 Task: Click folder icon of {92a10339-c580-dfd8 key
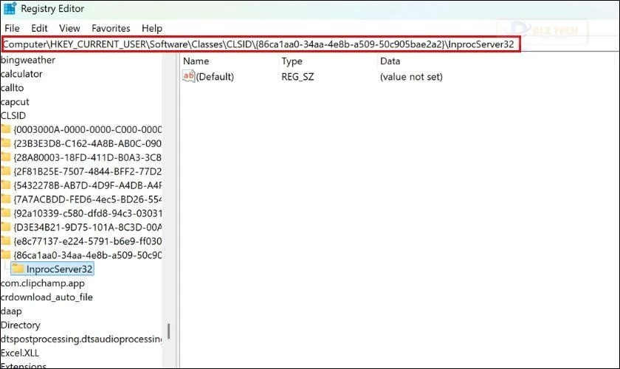[6, 213]
